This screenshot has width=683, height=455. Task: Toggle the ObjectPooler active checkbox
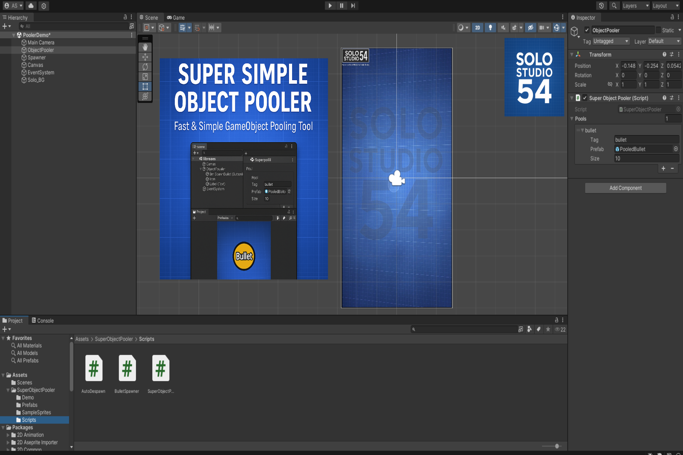(x=587, y=30)
